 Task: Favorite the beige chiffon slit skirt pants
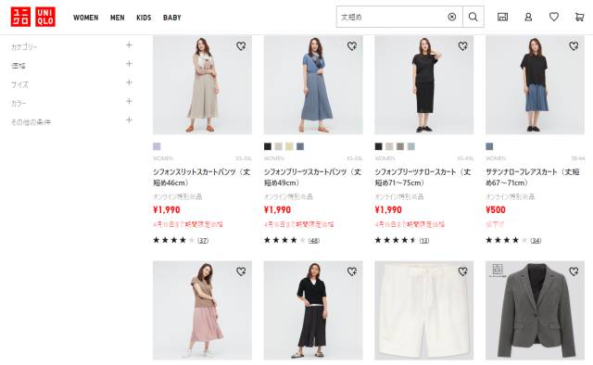241,45
